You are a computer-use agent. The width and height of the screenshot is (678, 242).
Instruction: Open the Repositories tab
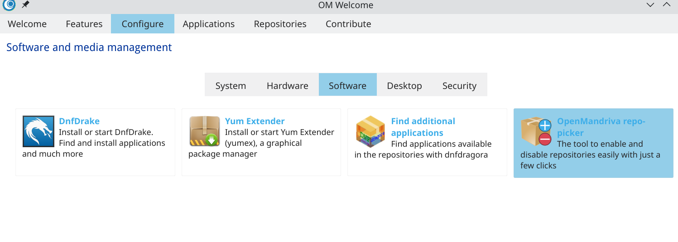point(280,24)
